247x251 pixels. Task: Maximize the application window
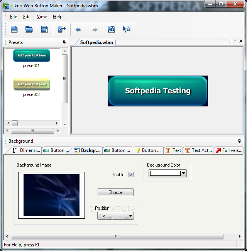pos(221,4)
